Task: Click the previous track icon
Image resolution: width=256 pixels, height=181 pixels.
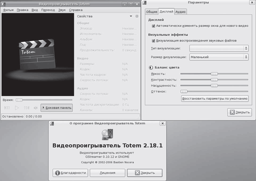Action: coord(7,108)
